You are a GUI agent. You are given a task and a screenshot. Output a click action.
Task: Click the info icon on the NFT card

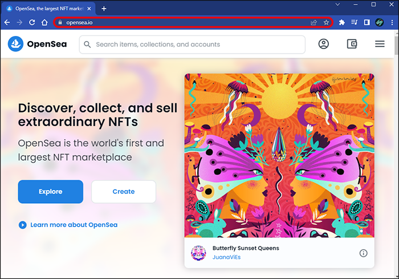coord(363,253)
